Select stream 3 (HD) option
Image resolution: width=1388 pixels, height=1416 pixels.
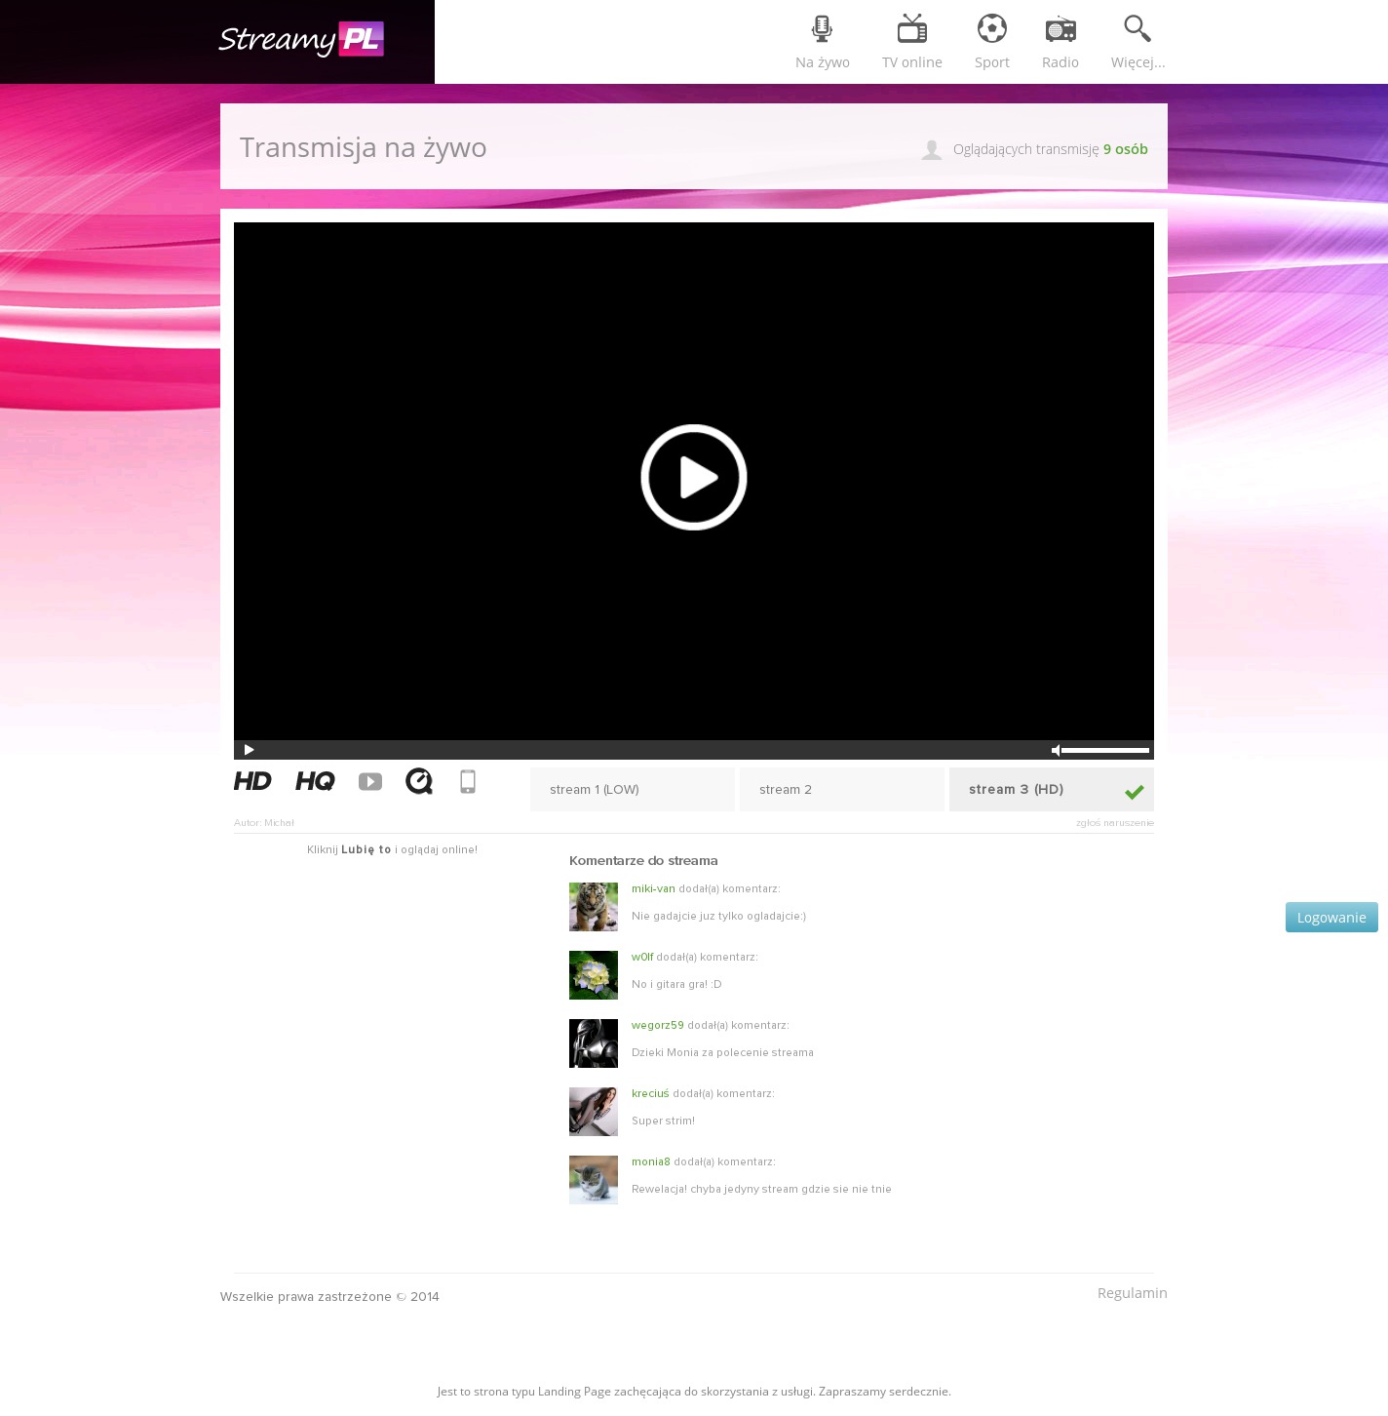point(1051,789)
